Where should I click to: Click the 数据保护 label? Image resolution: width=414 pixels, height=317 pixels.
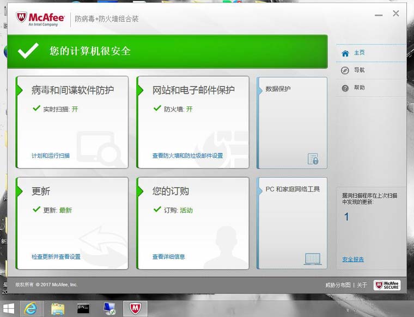pos(278,89)
